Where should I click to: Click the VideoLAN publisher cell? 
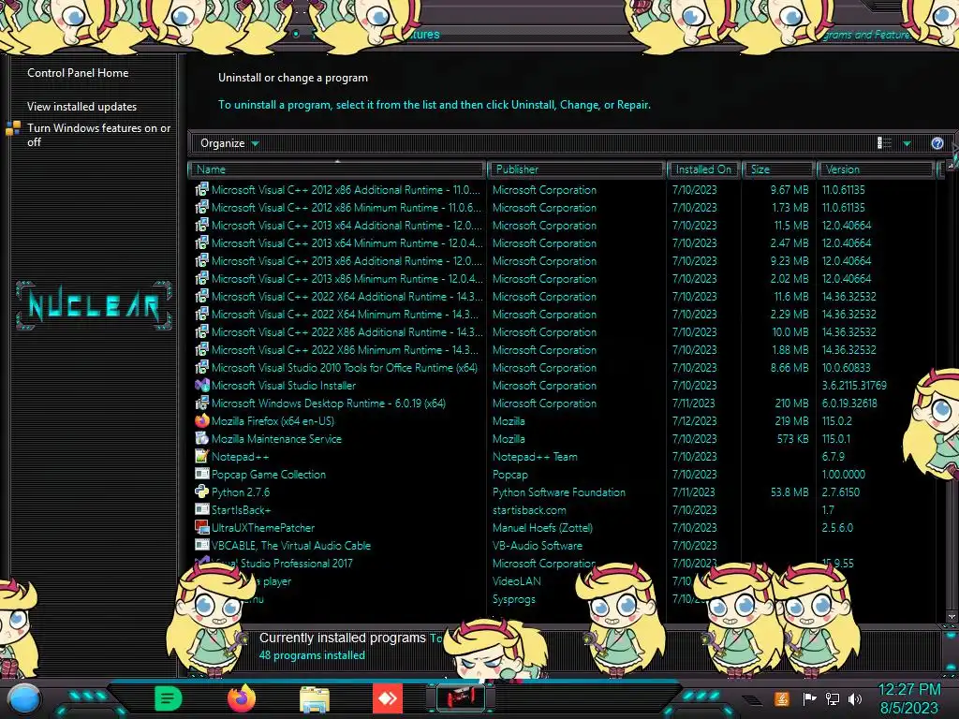point(516,580)
